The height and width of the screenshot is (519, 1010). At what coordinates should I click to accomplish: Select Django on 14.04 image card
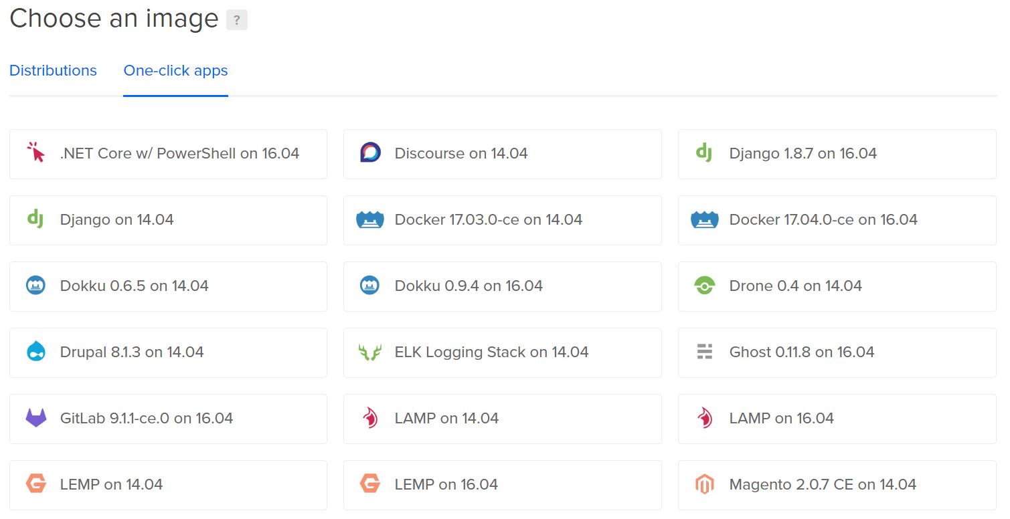pos(168,220)
